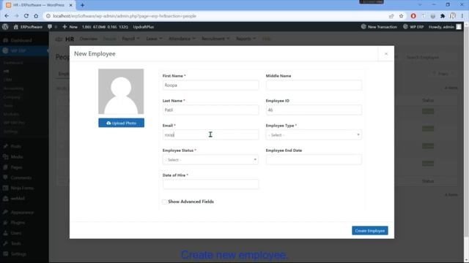
Task: Open the Plugins icon in sidebar
Action: pos(5,222)
